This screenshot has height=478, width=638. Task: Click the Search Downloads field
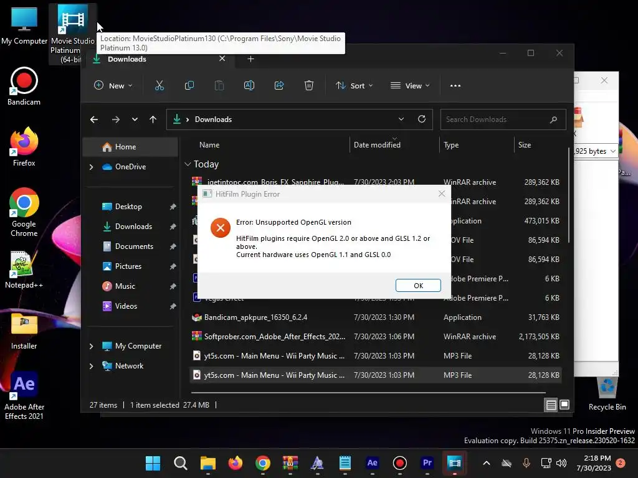(x=503, y=119)
